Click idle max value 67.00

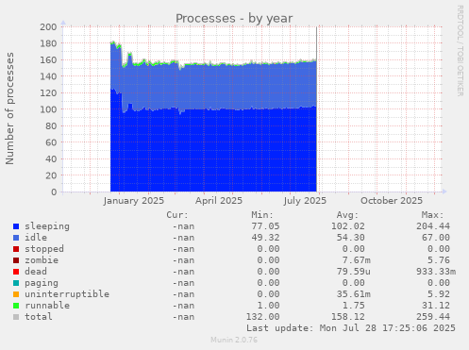pyautogui.click(x=436, y=238)
